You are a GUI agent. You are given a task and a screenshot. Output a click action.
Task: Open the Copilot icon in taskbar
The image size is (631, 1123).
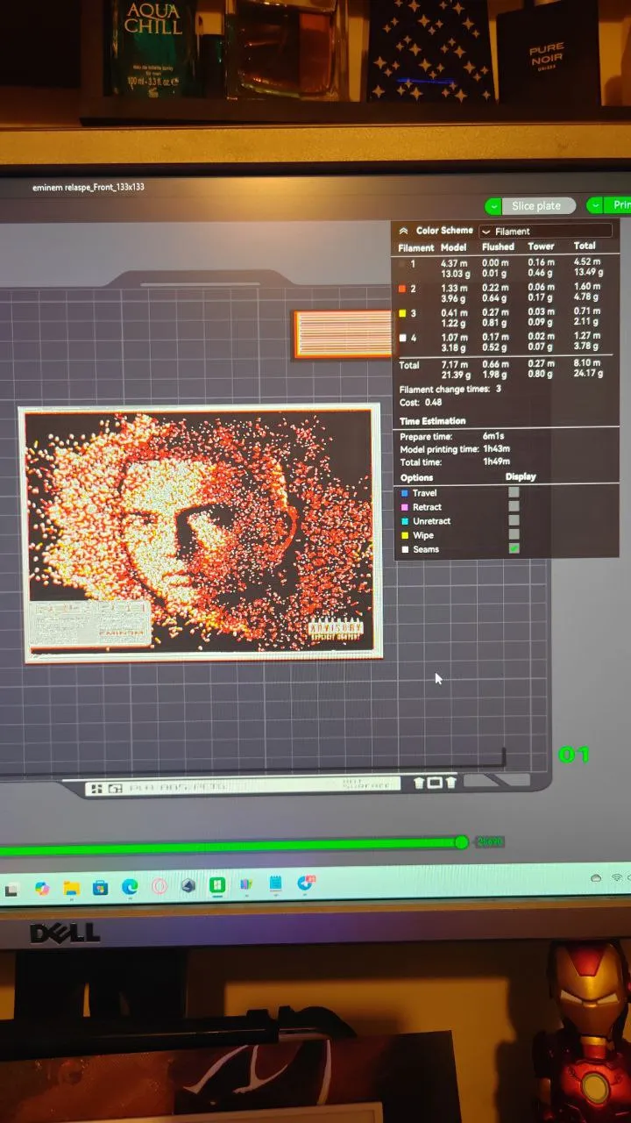click(x=42, y=889)
